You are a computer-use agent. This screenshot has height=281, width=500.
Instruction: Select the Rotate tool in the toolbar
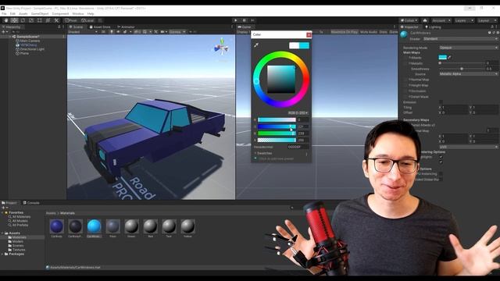pyautogui.click(x=23, y=20)
